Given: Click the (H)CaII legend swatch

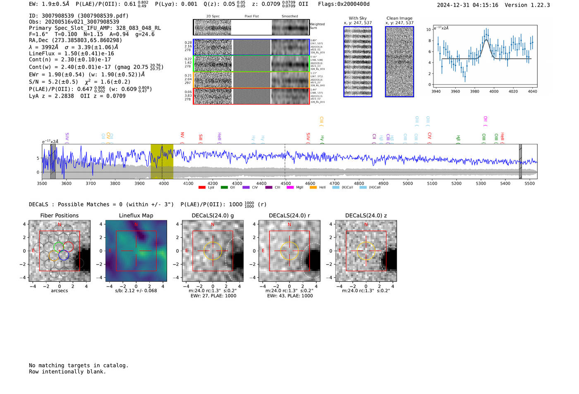Looking at the screenshot, I should [363, 187].
